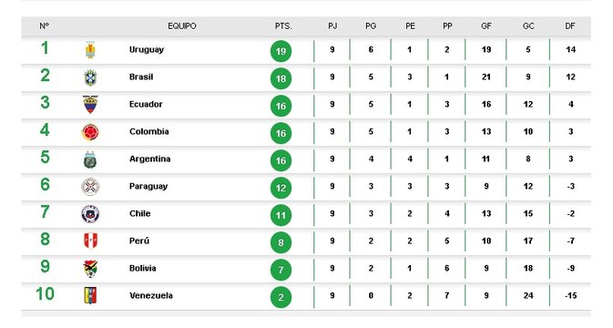Click the Brasil team crest icon
Viewport: 613px width, 328px height.
[90, 77]
